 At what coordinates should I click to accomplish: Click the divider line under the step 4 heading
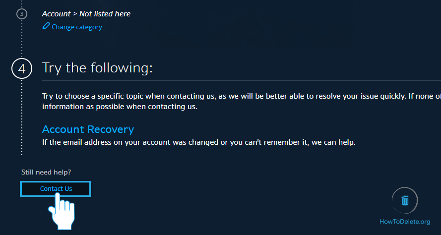pos(238,80)
